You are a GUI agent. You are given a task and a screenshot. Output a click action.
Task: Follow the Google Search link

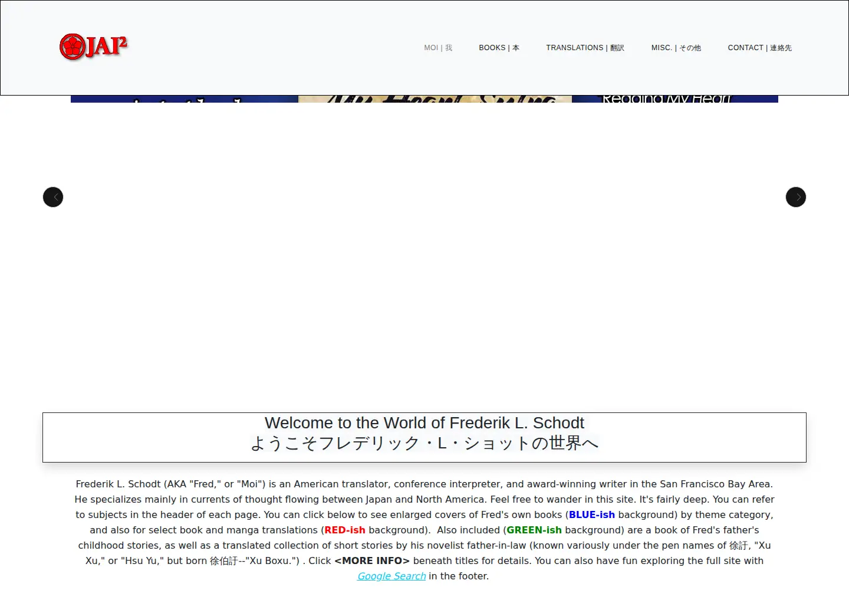(391, 576)
